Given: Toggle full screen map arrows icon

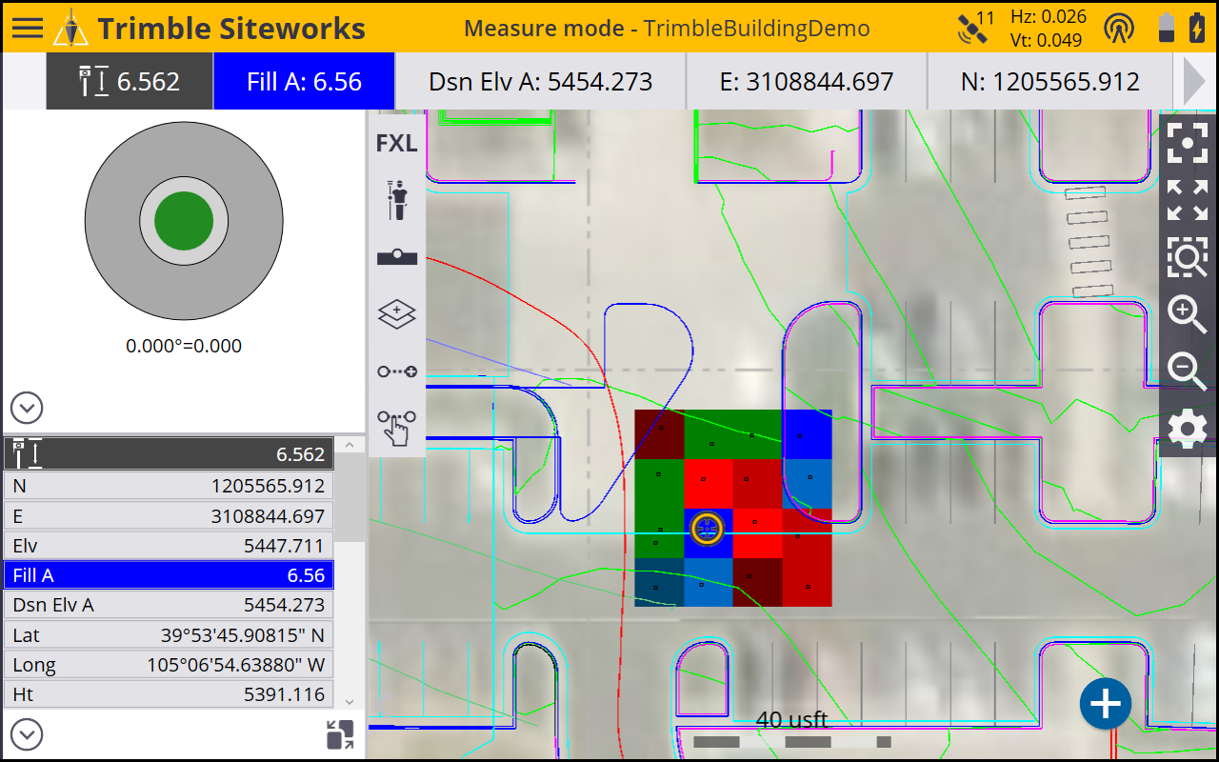Looking at the screenshot, I should coord(1188,200).
